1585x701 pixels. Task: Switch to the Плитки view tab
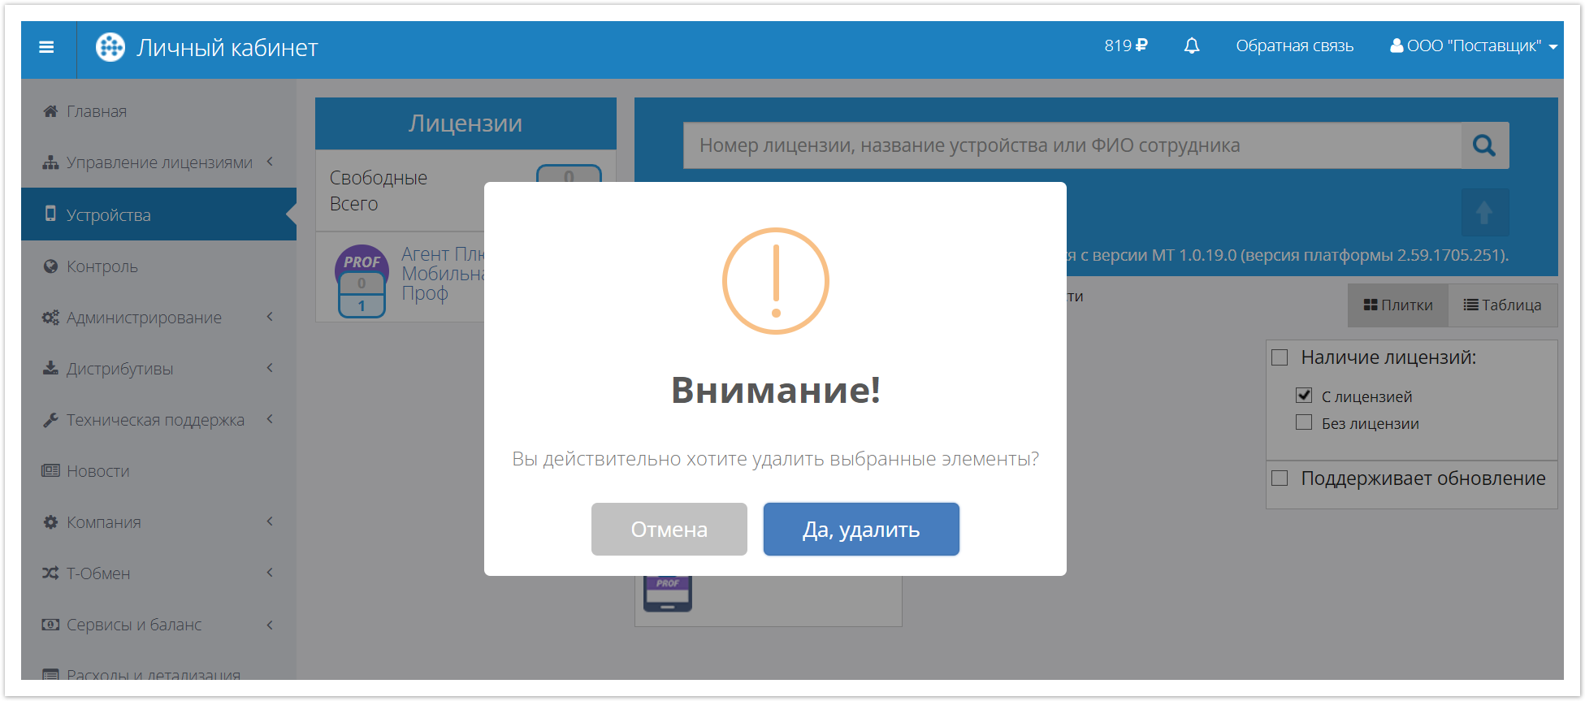pyautogui.click(x=1398, y=305)
